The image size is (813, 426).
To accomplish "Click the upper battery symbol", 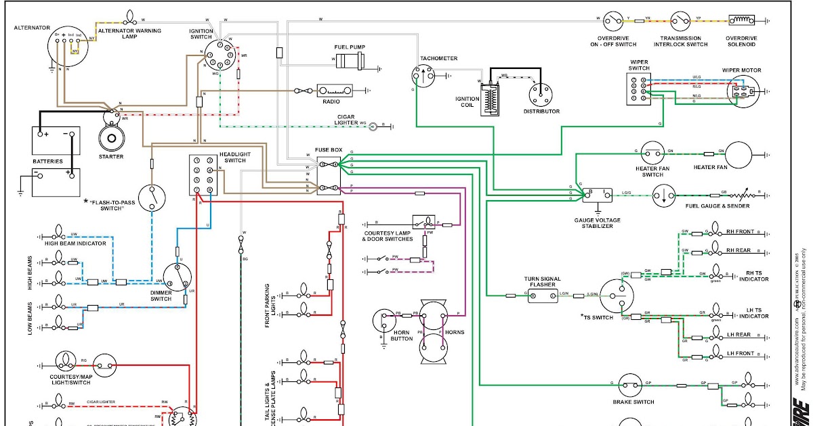I will click(x=56, y=141).
